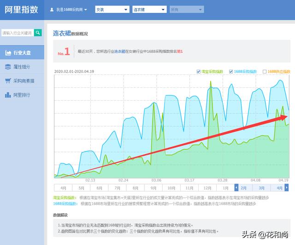Click the green search magnifier button

[38, 33]
